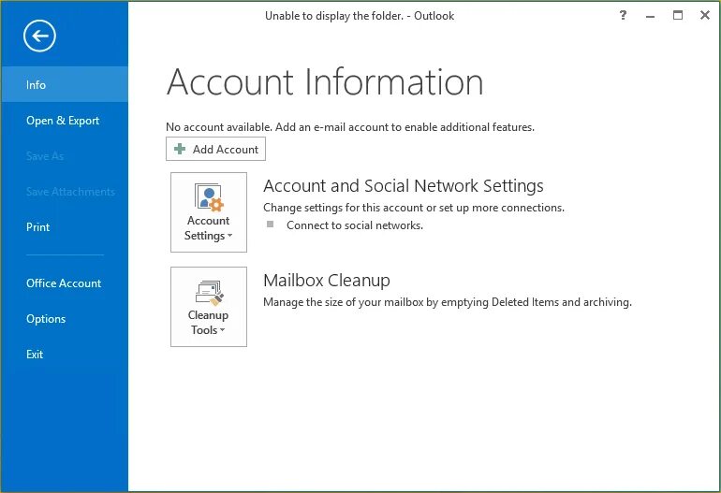The height and width of the screenshot is (493, 721).
Task: Click the 'Account and Social Network Settings' heading
Action: click(404, 186)
